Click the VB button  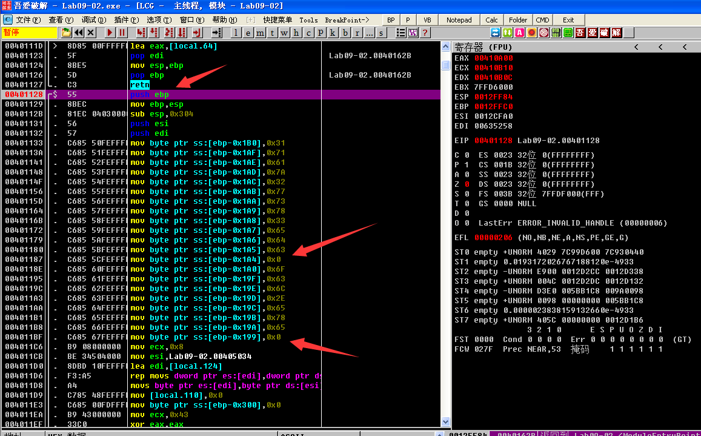tap(427, 19)
